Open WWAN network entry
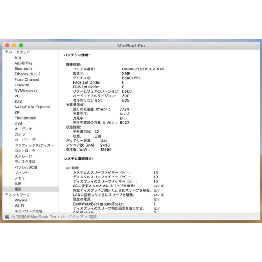262x262 pixels. [21, 200]
